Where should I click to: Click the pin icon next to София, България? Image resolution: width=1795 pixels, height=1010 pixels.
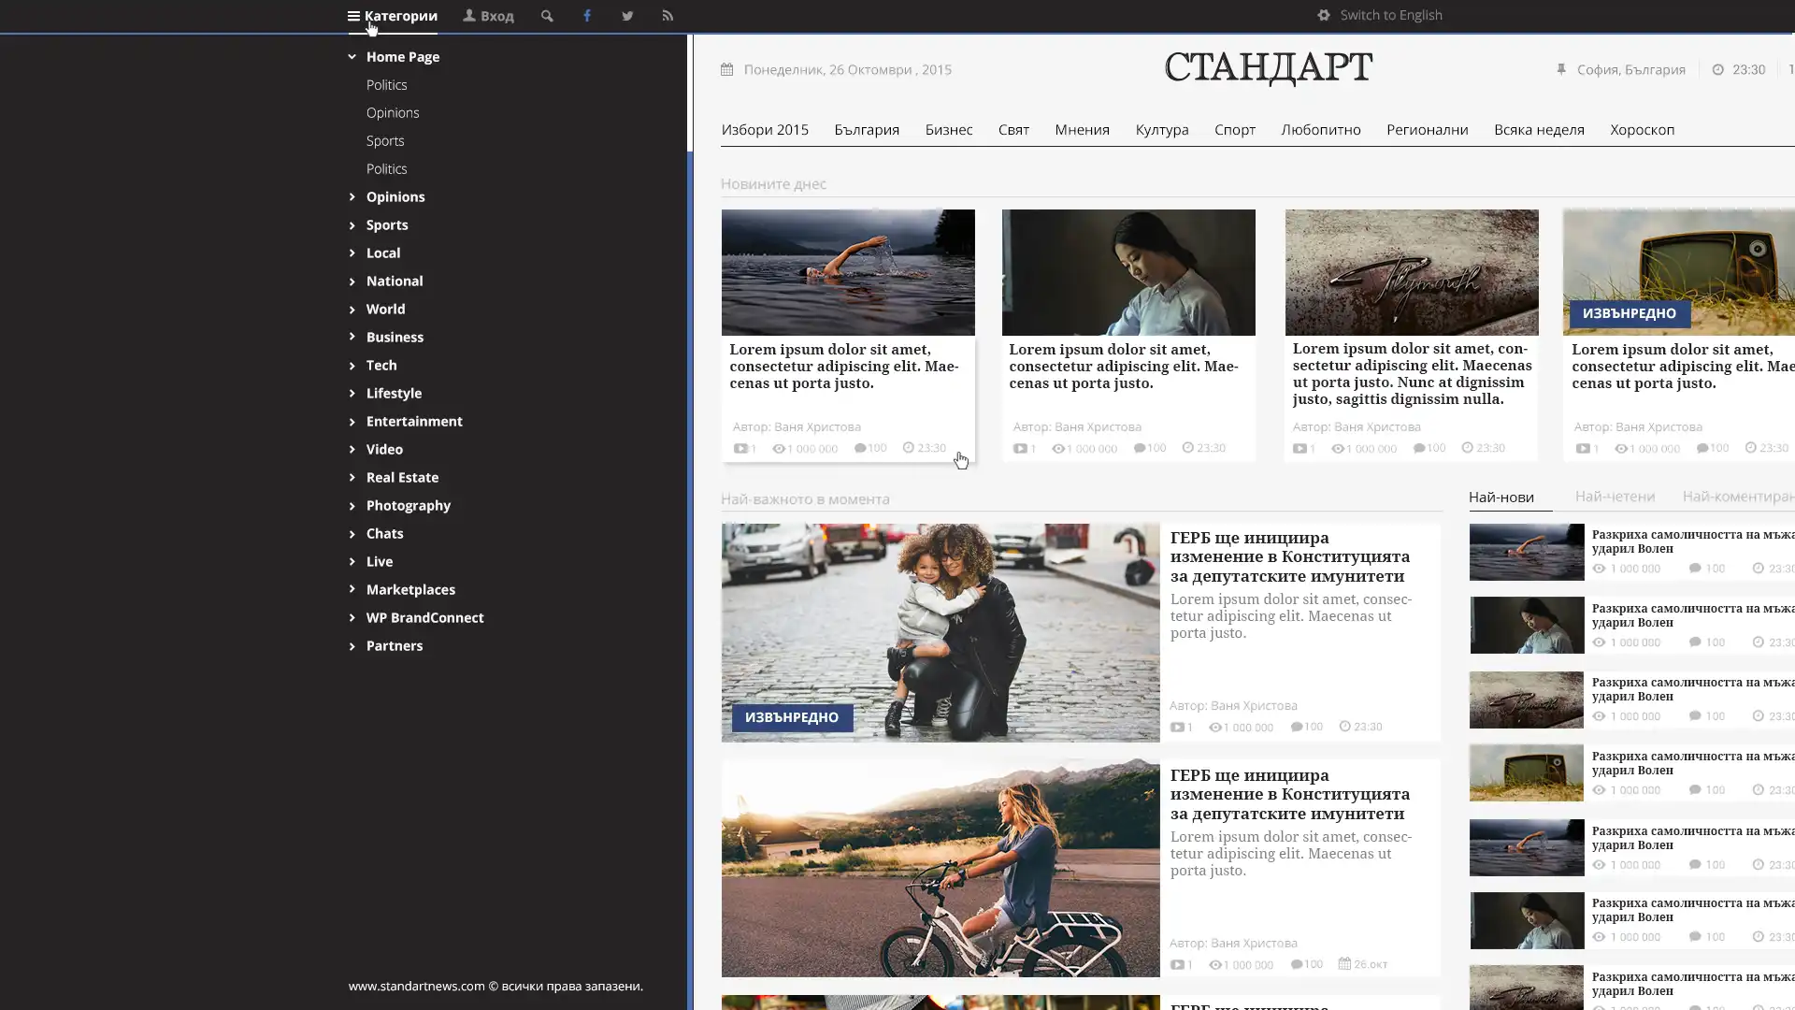(1559, 68)
